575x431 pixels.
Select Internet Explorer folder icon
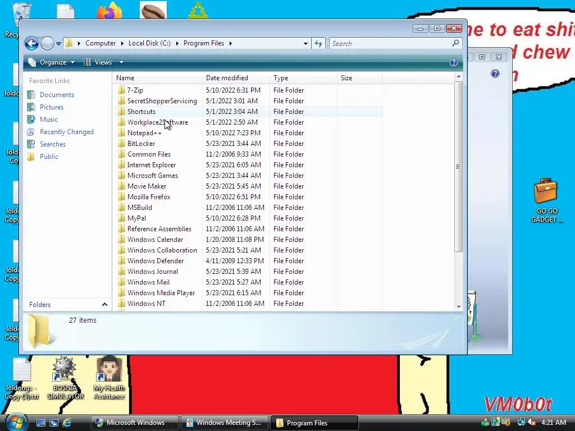coord(121,164)
